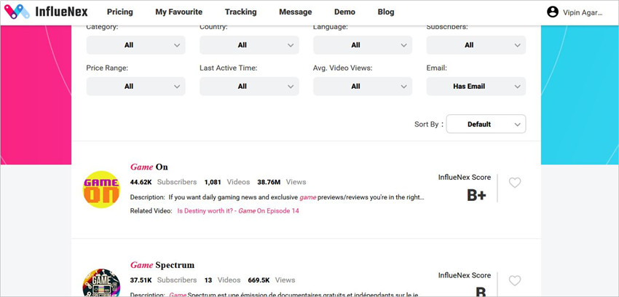
Task: Click the InflueNex logo icon
Action: pyautogui.click(x=17, y=12)
